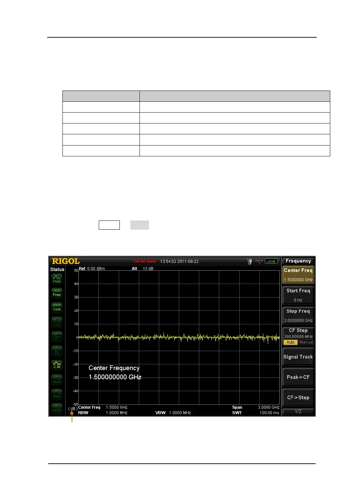Click the SWT 100.00 ms readout
The height and width of the screenshot is (500, 354).
(x=256, y=413)
